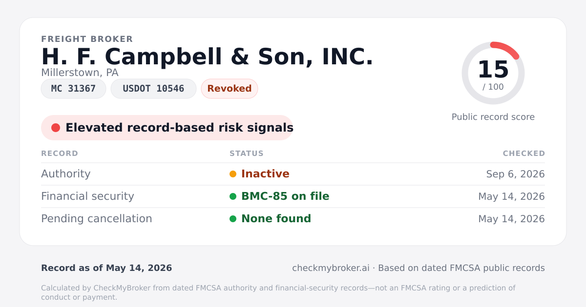The image size is (586, 307).
Task: Click the USDOT 10546 badge
Action: click(x=153, y=89)
